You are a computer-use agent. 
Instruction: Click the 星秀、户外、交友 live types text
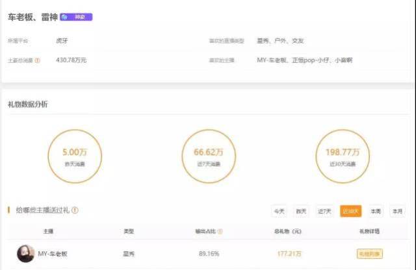[280, 41]
